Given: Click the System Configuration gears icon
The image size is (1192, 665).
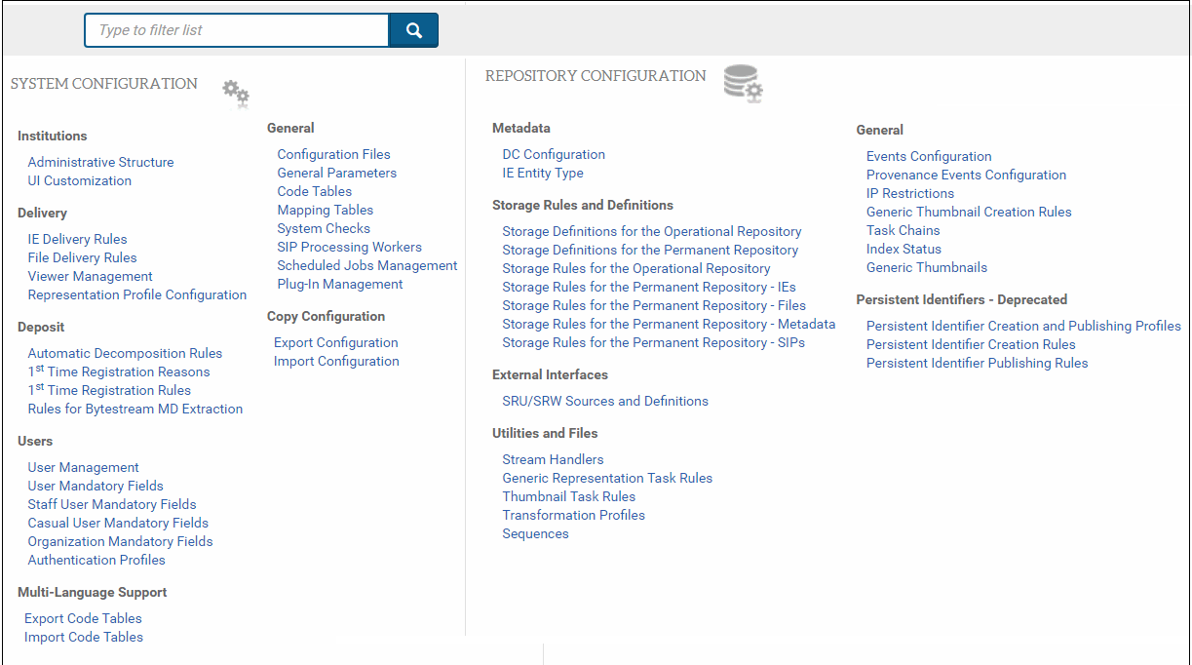Looking at the screenshot, I should tap(236, 94).
